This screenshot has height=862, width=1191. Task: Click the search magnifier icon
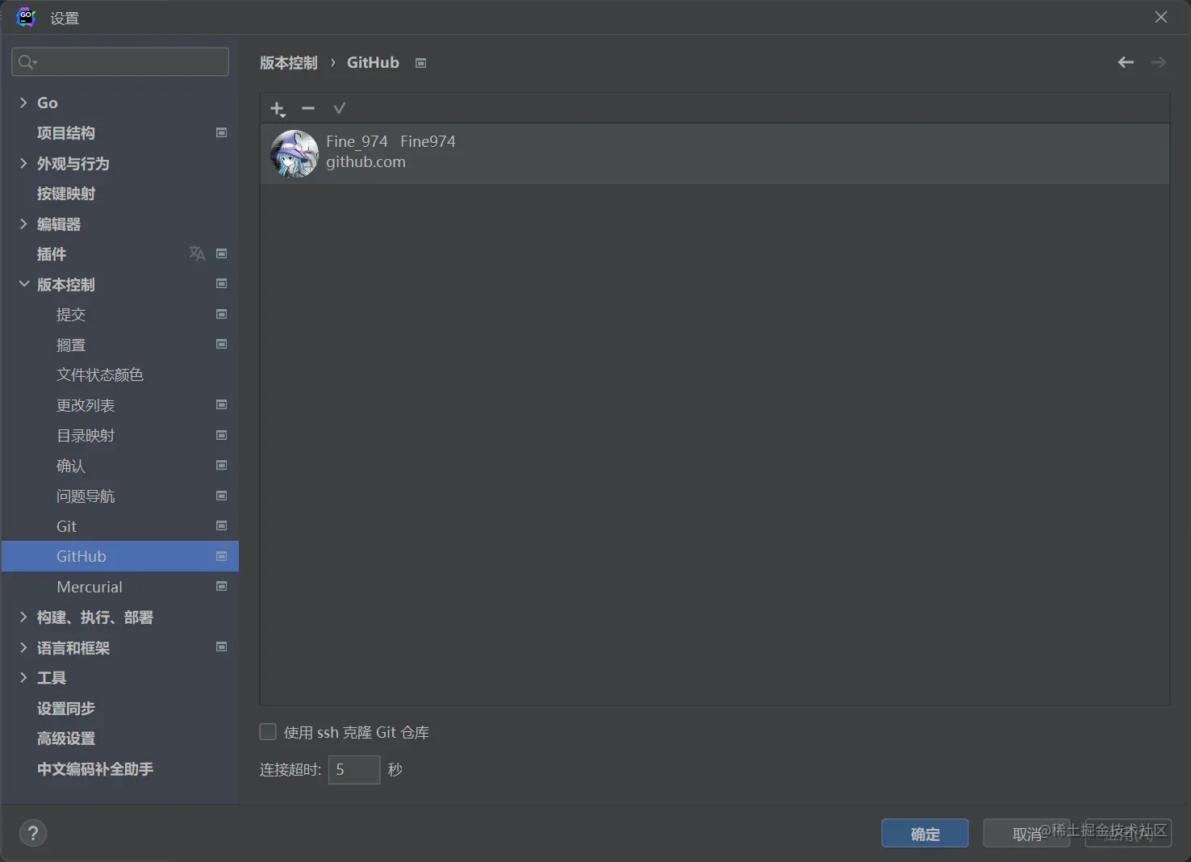(x=27, y=62)
